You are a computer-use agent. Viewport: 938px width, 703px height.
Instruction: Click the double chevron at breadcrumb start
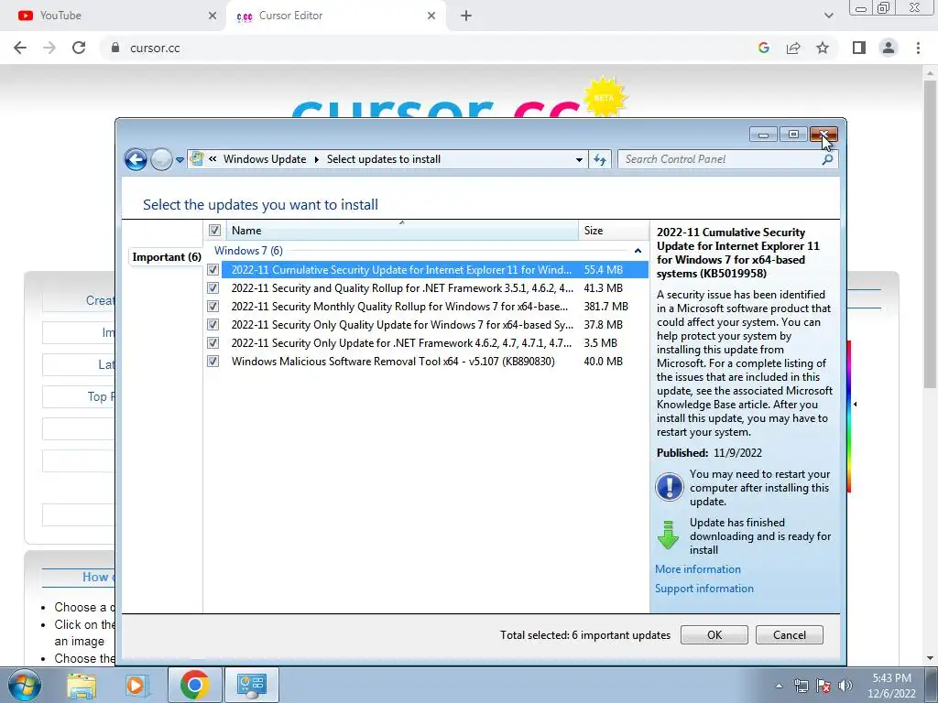coord(213,159)
